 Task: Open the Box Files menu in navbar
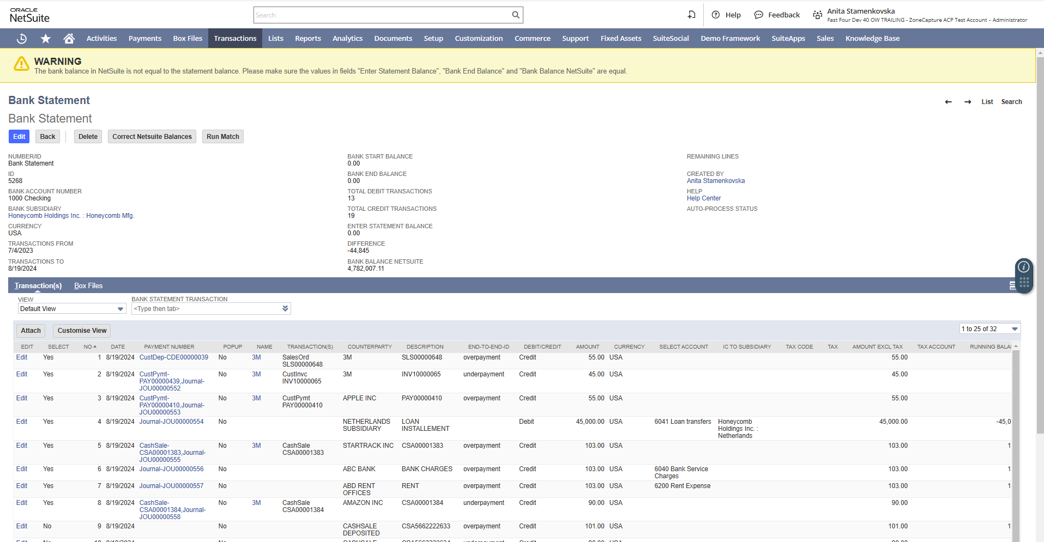188,38
